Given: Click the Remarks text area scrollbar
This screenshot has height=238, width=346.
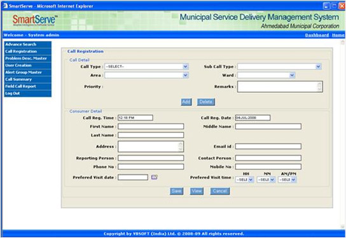Looking at the screenshot, I should 319,87.
